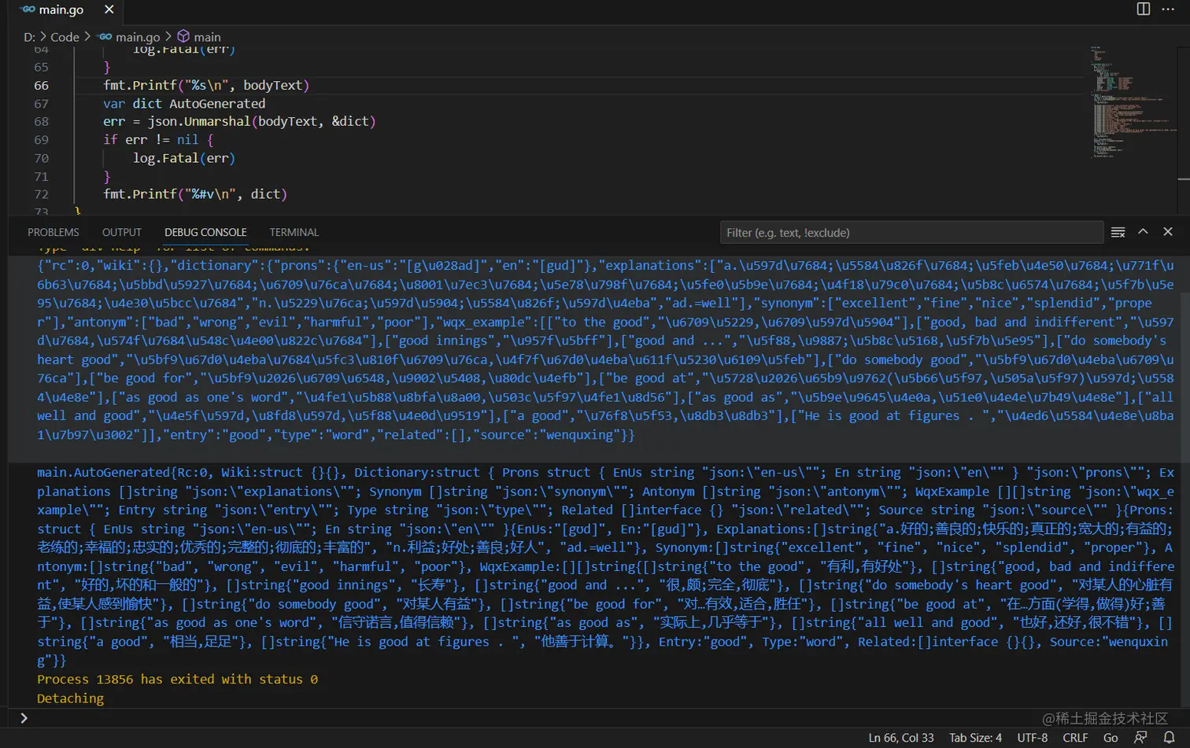Close the bottom panel
The height and width of the screenshot is (748, 1190).
[x=1168, y=232]
